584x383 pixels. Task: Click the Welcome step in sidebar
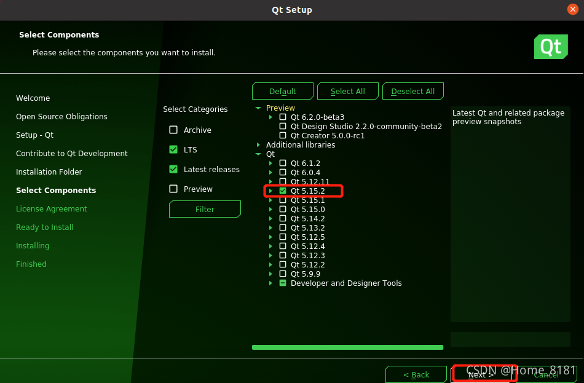[x=33, y=98]
